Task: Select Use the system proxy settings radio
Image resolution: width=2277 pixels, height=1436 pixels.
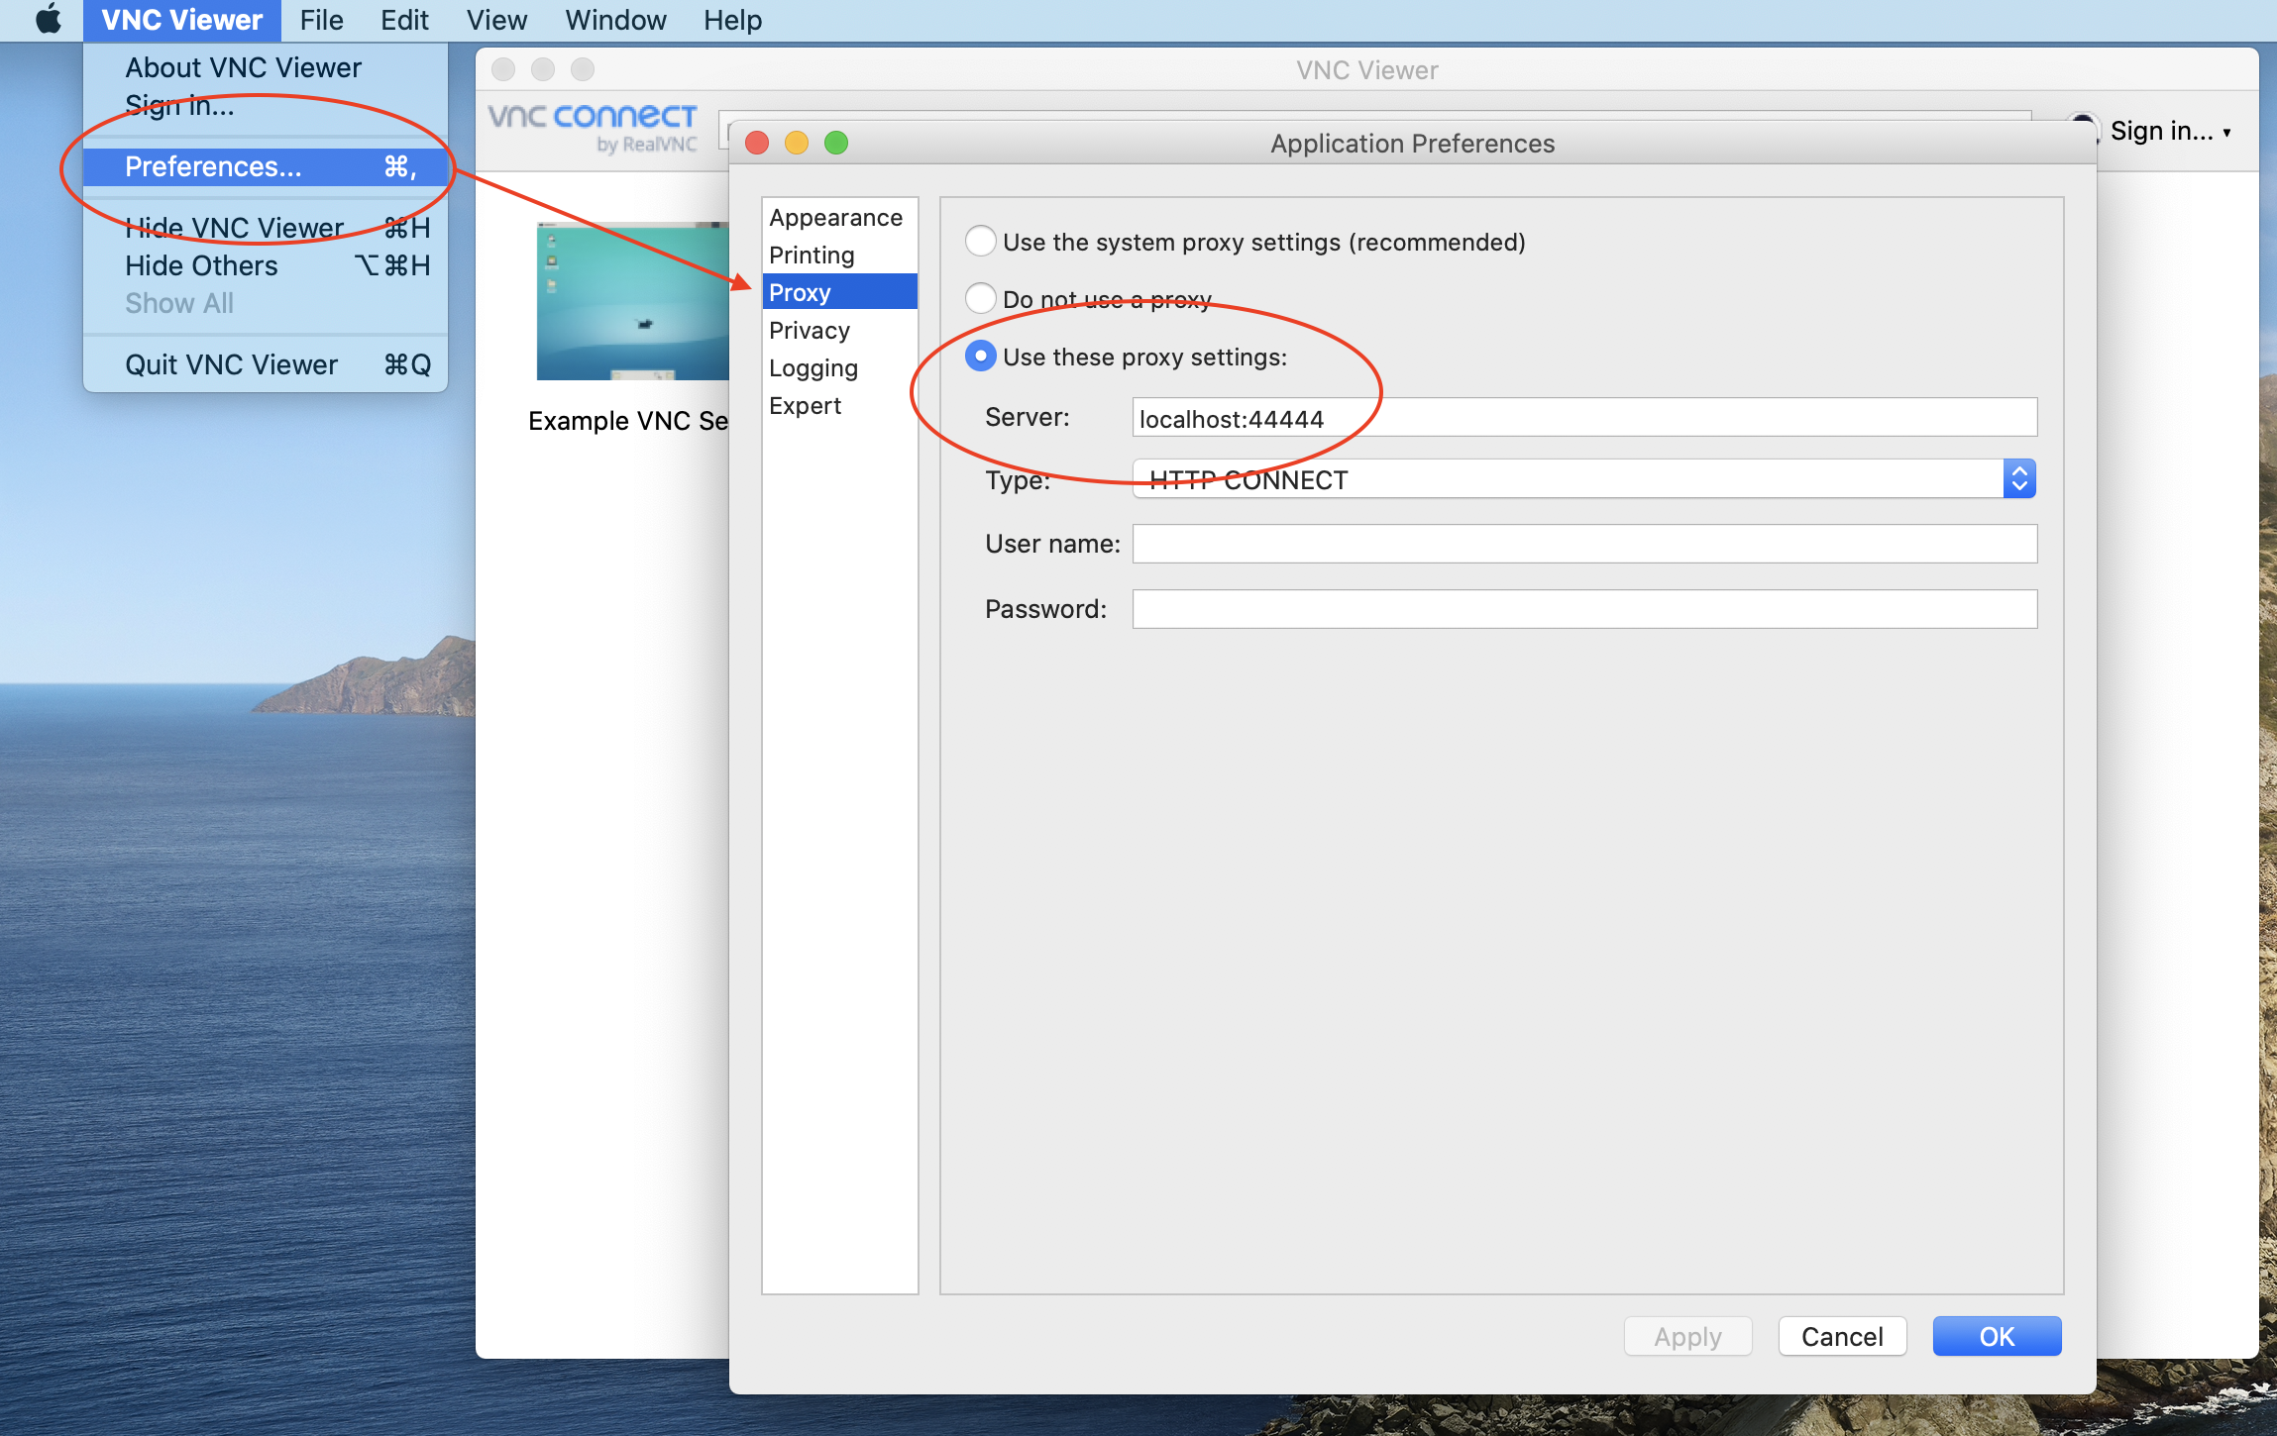Action: (x=980, y=242)
